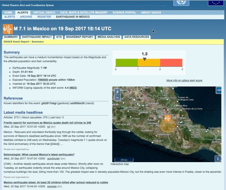Open the map layers switcher
The width and height of the screenshot is (226, 190).
219,89
